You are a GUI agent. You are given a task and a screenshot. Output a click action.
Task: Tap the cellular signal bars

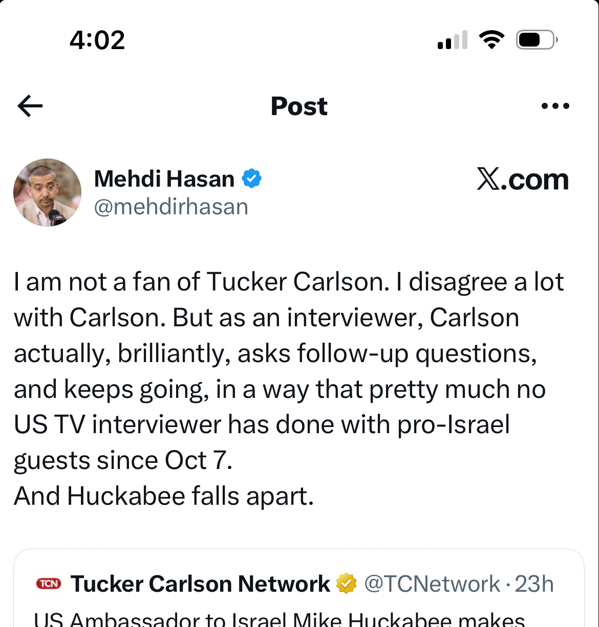(453, 40)
